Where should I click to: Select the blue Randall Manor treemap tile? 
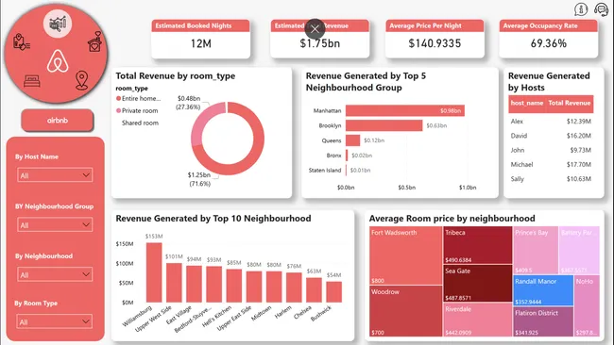[543, 290]
